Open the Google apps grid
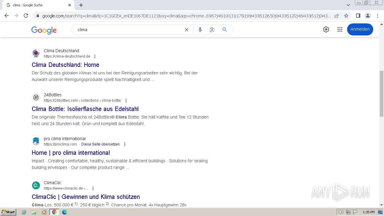384x216 pixels. (x=340, y=29)
